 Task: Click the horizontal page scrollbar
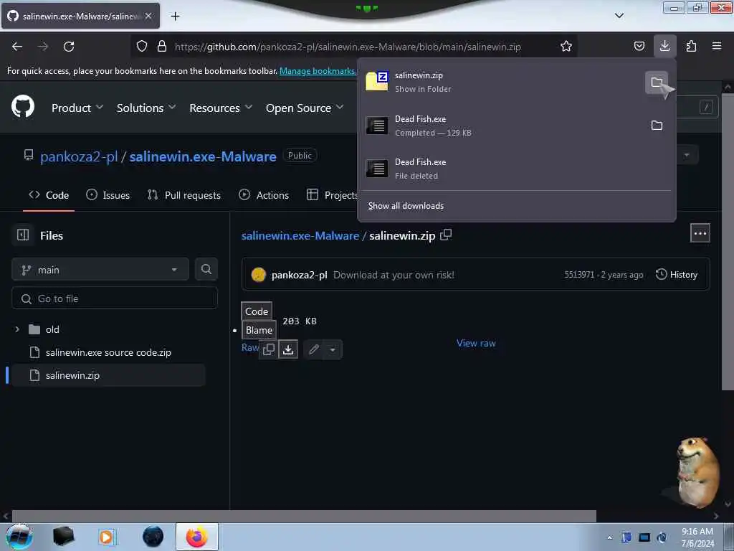click(304, 516)
